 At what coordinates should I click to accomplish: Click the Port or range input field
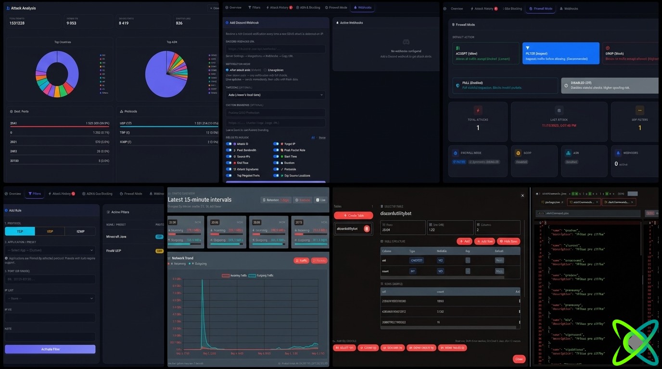50,279
